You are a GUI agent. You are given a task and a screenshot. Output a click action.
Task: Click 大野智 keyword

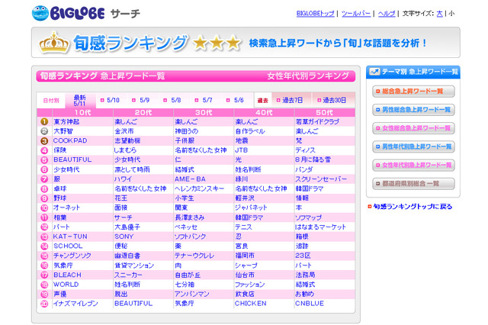click(63, 131)
